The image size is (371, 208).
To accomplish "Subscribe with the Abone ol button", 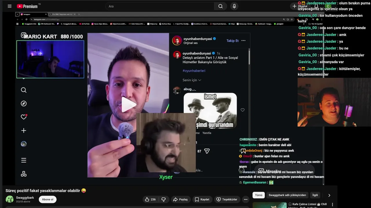I will click(x=48, y=199).
